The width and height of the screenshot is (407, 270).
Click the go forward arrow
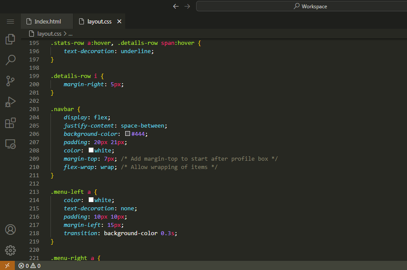click(187, 6)
